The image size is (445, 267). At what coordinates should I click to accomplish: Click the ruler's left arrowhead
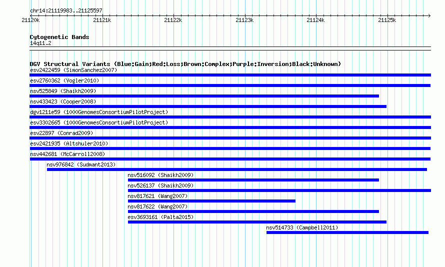coord(31,15)
